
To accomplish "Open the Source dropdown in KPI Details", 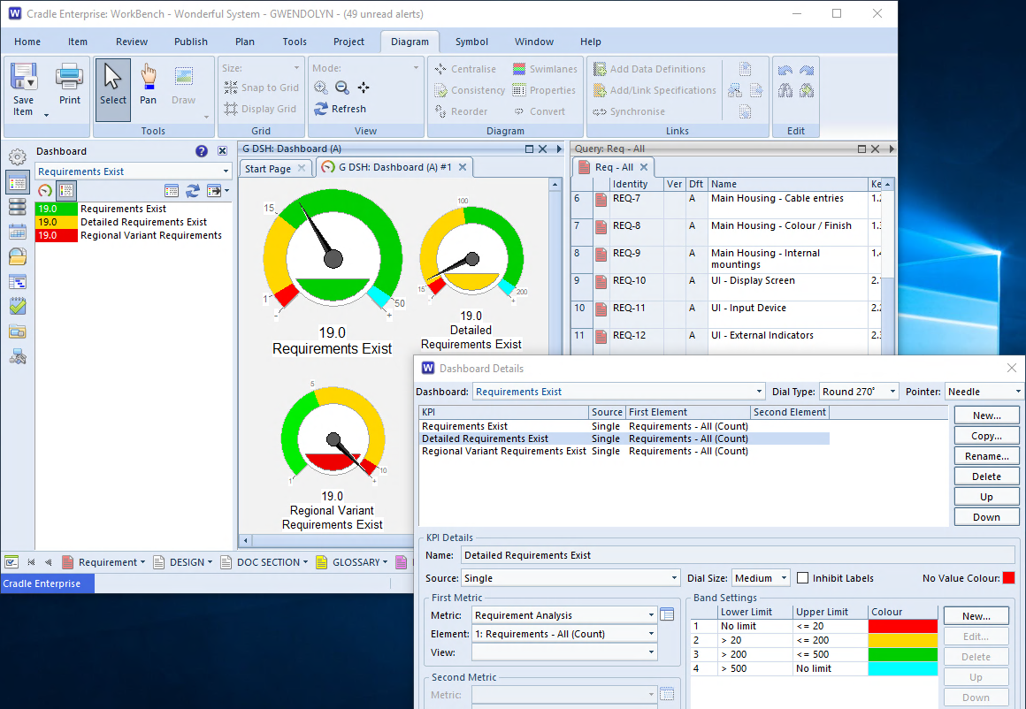I will [674, 578].
